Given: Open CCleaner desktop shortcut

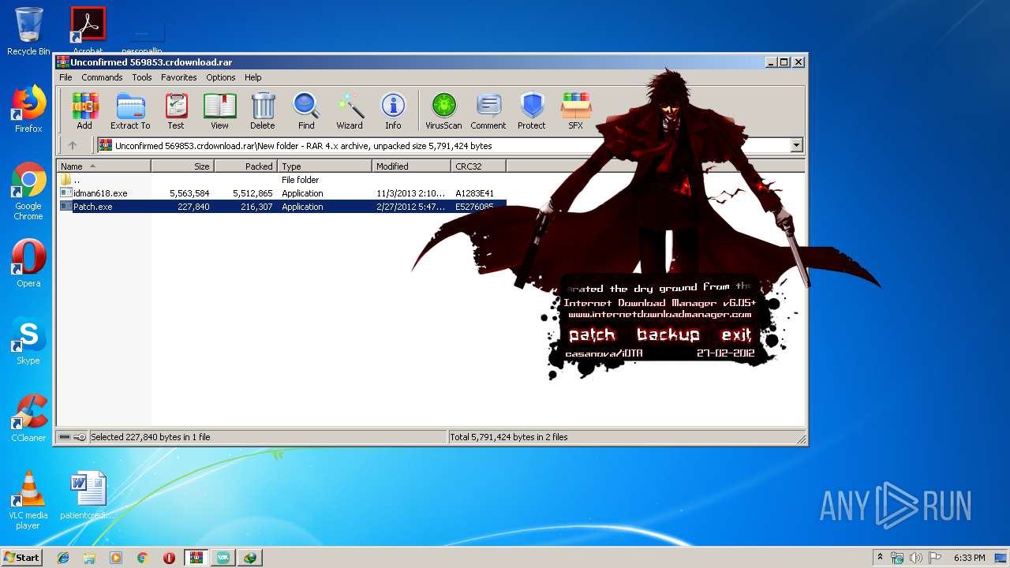Looking at the screenshot, I should pos(28,418).
